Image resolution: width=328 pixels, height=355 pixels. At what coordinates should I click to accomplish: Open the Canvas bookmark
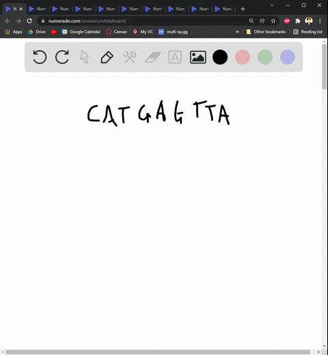[116, 32]
